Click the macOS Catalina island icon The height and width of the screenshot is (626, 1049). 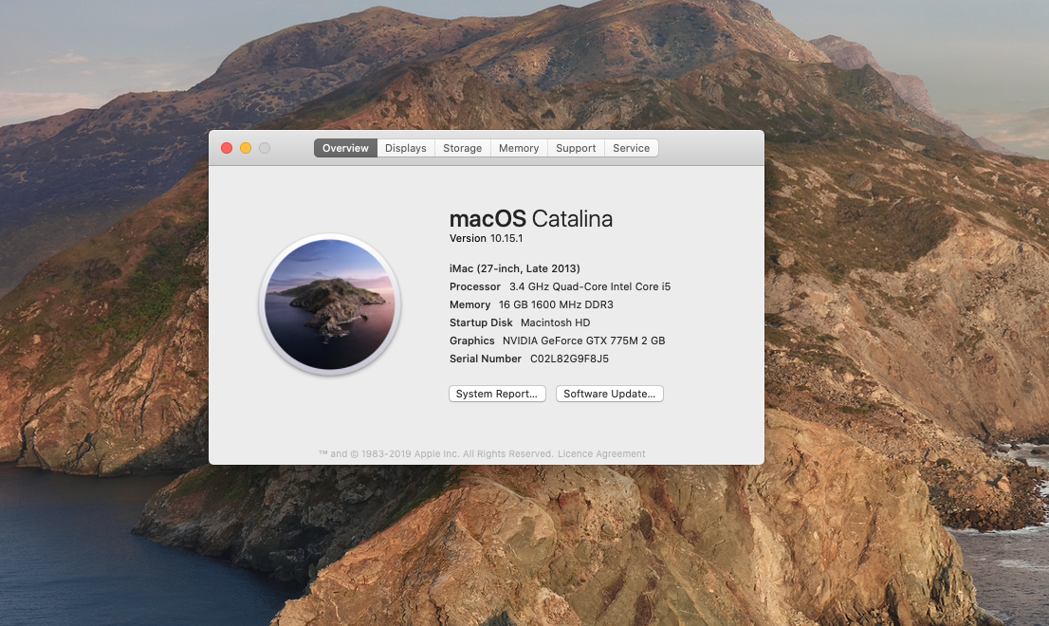[329, 304]
